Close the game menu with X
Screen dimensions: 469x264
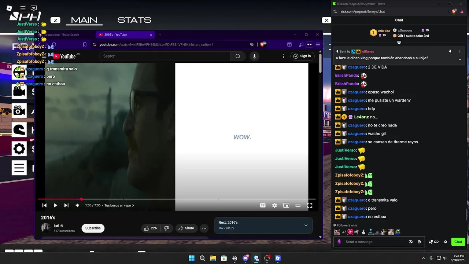click(x=326, y=20)
